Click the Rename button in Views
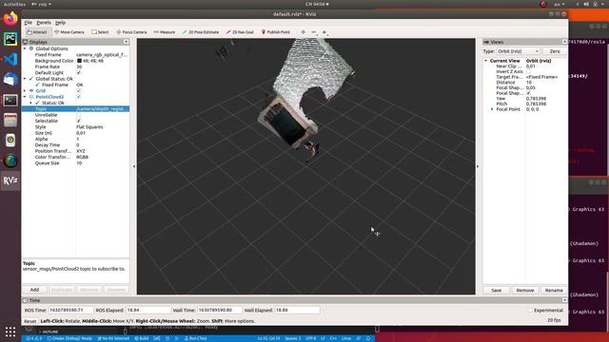This screenshot has width=609, height=342. (x=554, y=290)
